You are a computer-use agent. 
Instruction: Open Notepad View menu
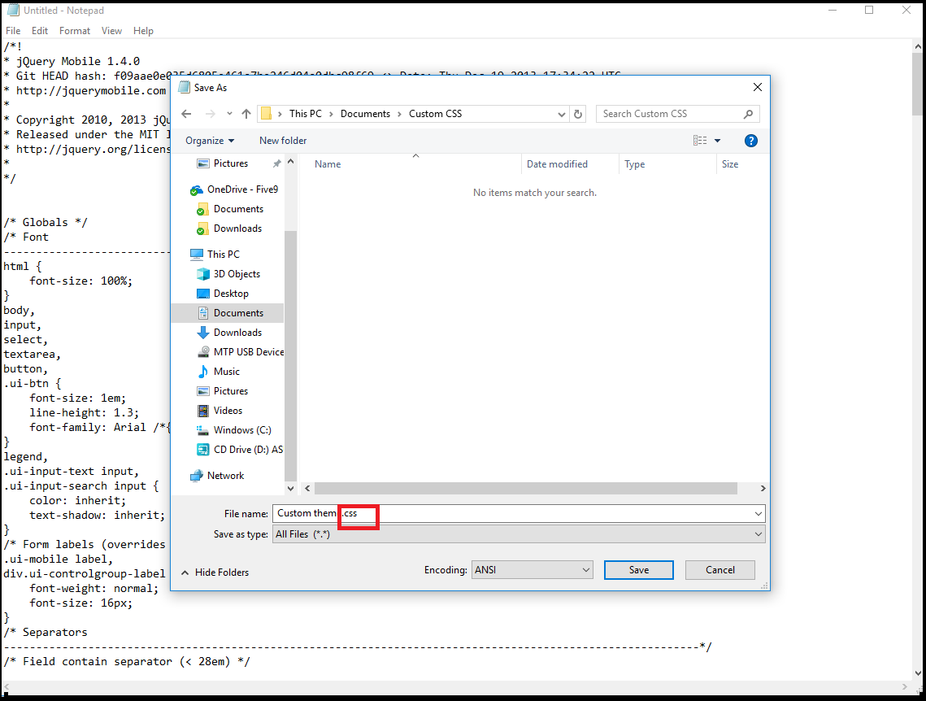(x=111, y=31)
